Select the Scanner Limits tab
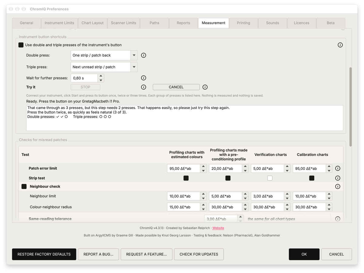The height and width of the screenshot is (273, 364). (x=123, y=23)
